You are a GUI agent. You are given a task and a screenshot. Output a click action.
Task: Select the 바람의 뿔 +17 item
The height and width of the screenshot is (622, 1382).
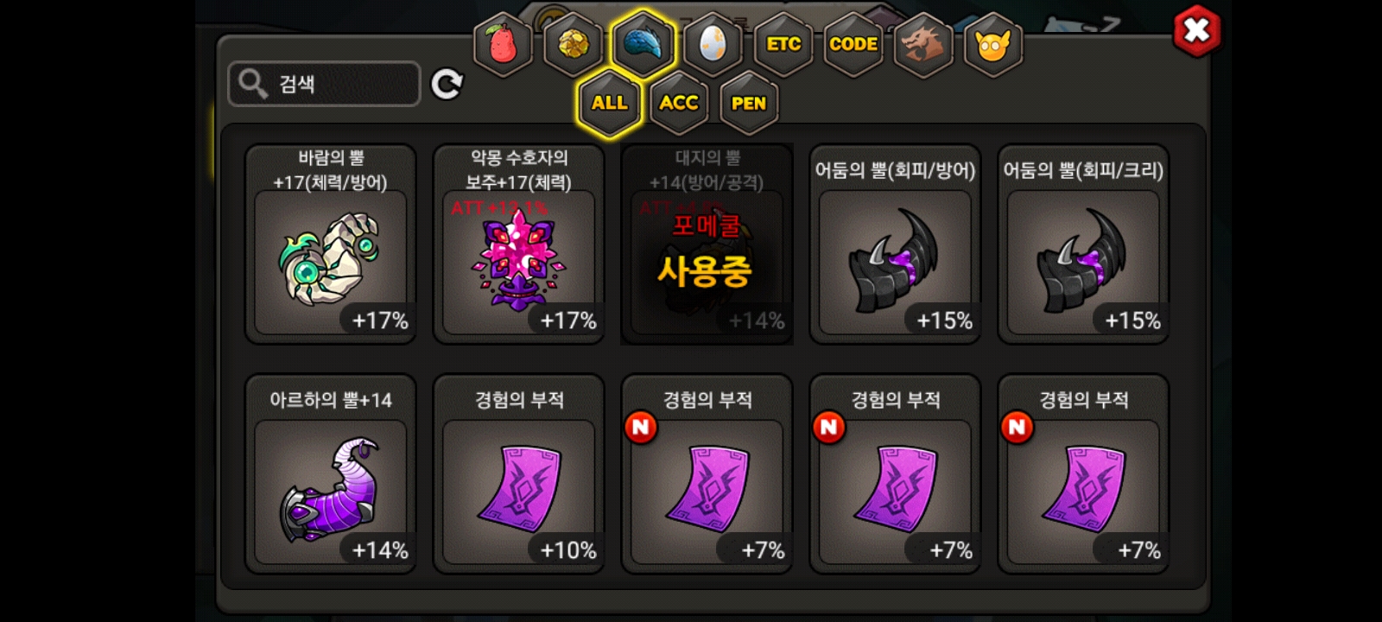[331, 244]
